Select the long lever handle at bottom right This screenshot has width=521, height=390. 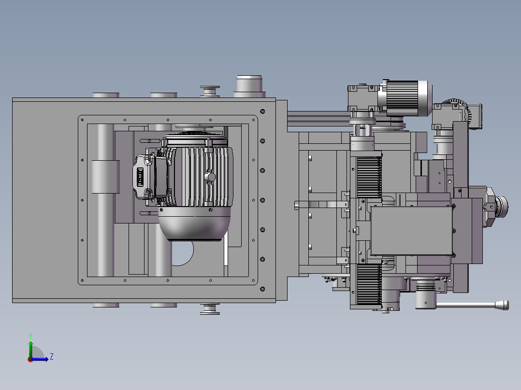coord(472,305)
